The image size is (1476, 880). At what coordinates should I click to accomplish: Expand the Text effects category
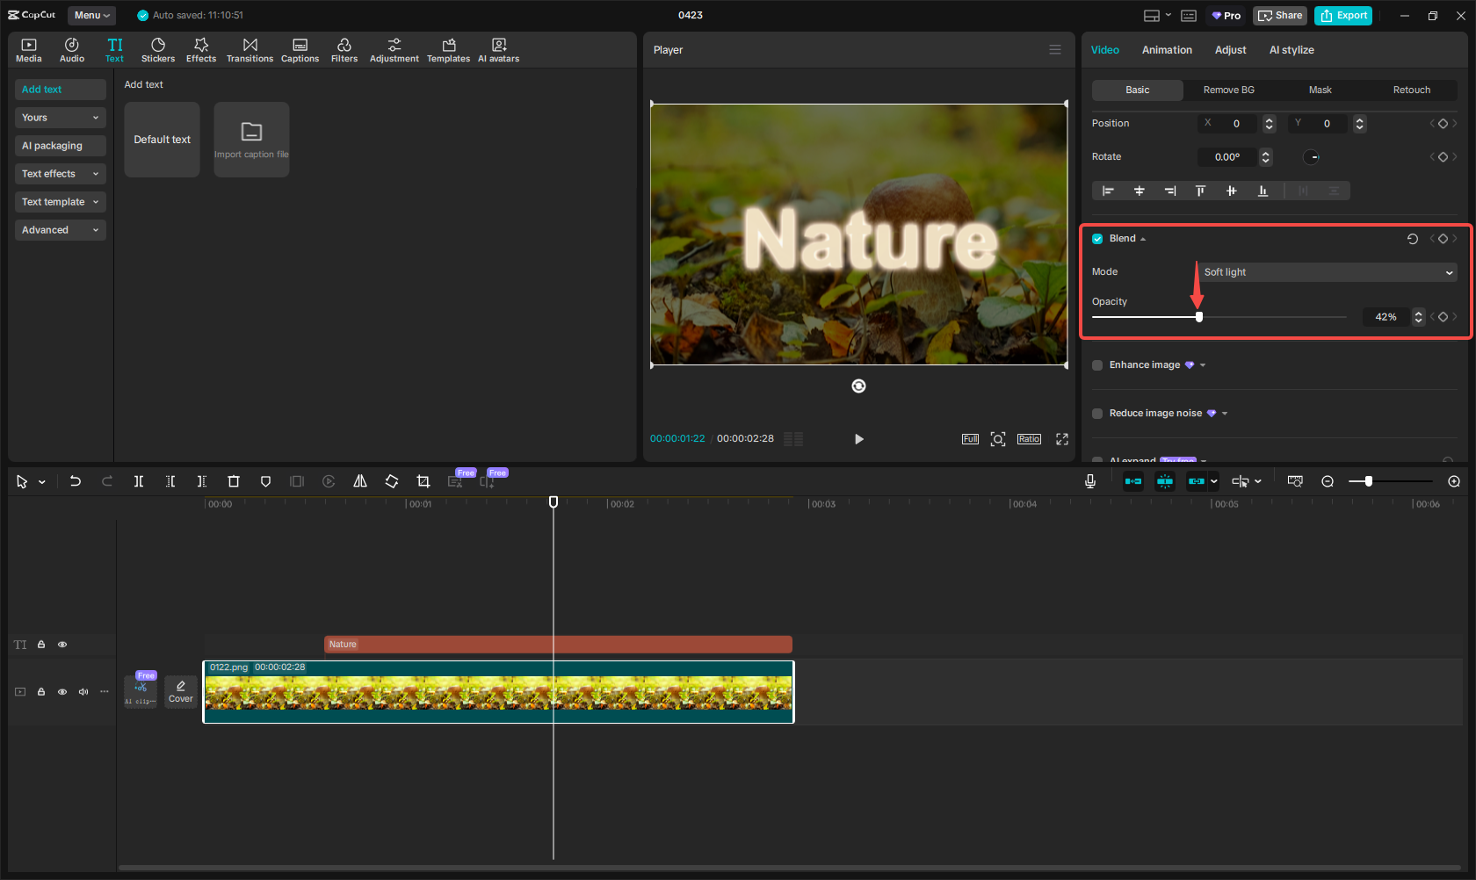60,174
